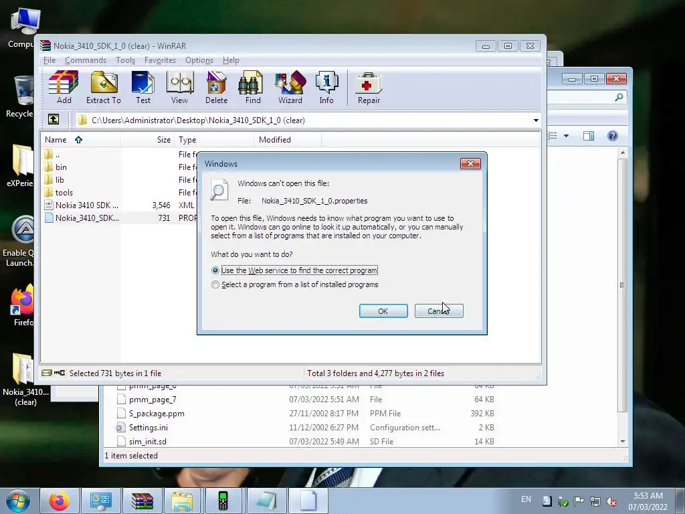Click the Size column header

(x=147, y=140)
